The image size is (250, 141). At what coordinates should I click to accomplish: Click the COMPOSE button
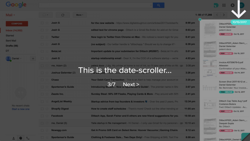pos(17,24)
